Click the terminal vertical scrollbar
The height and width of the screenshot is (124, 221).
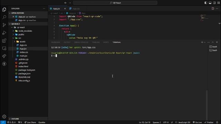tap(207, 105)
